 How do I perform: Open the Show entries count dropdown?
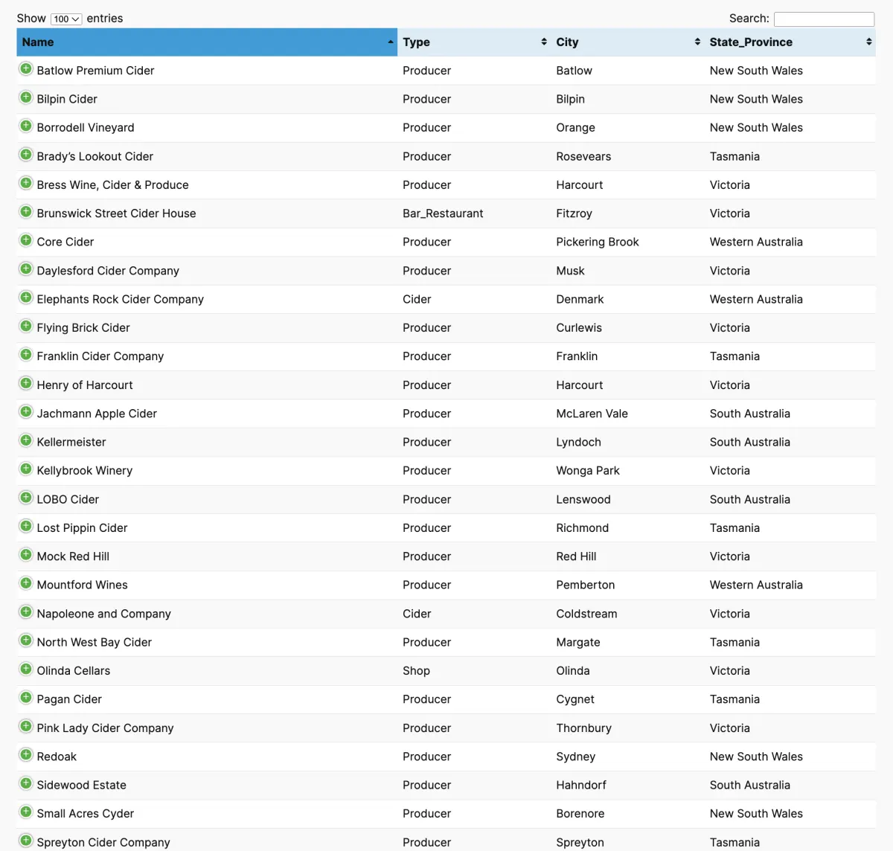click(x=66, y=19)
